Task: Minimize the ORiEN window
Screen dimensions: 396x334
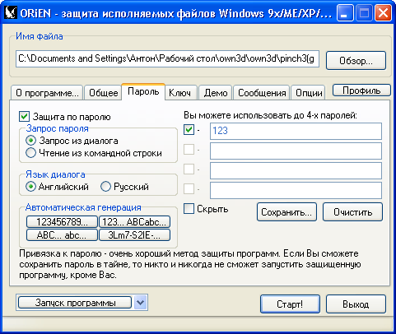Action: 345,13
